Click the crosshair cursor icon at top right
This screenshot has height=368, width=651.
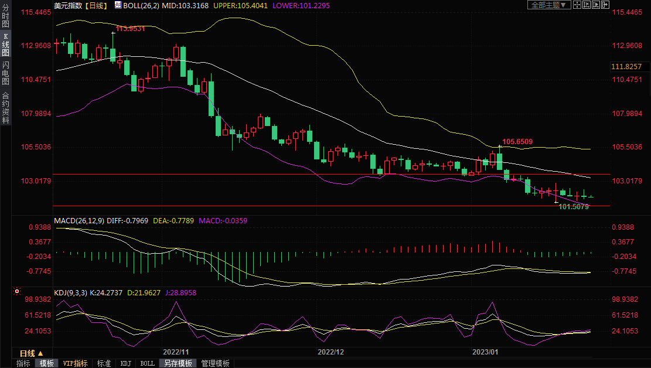[x=578, y=5]
